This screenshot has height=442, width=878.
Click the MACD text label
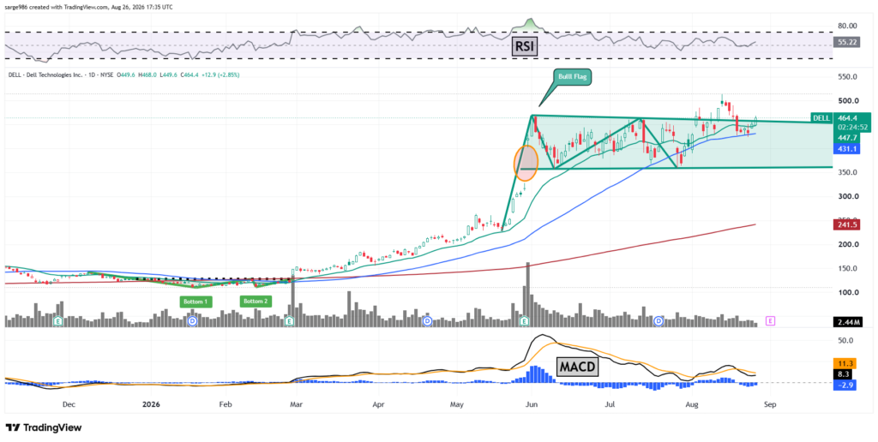577,367
